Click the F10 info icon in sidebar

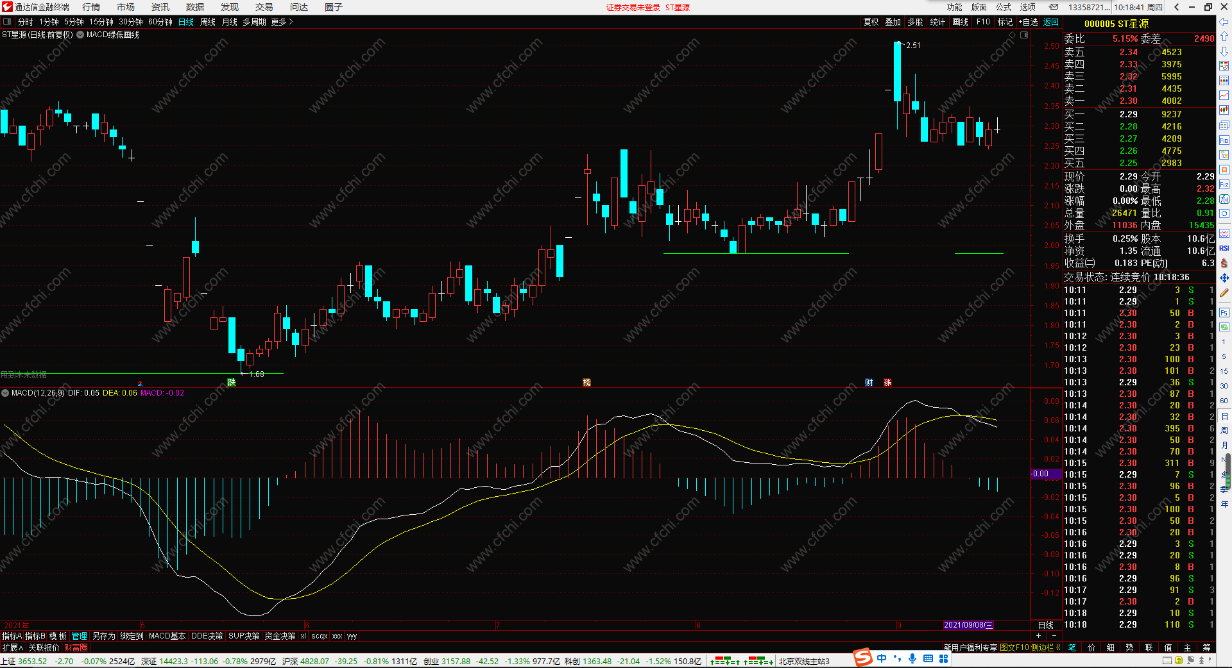point(1224,140)
